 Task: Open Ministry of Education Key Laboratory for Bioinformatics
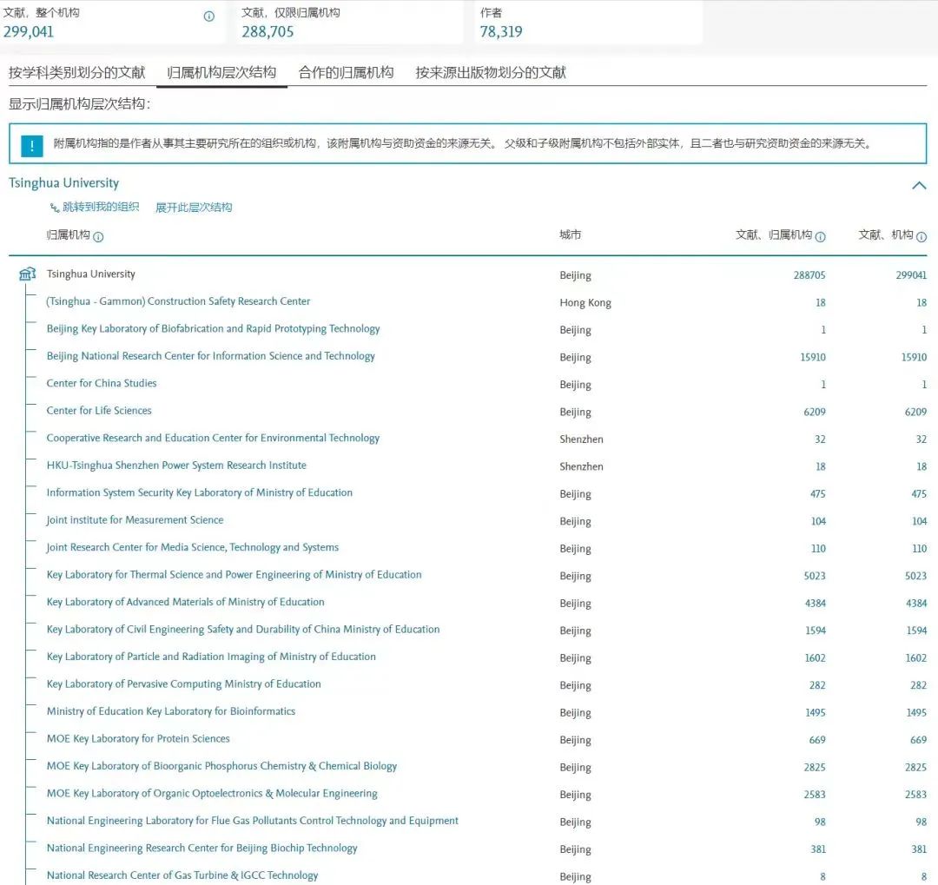point(170,711)
